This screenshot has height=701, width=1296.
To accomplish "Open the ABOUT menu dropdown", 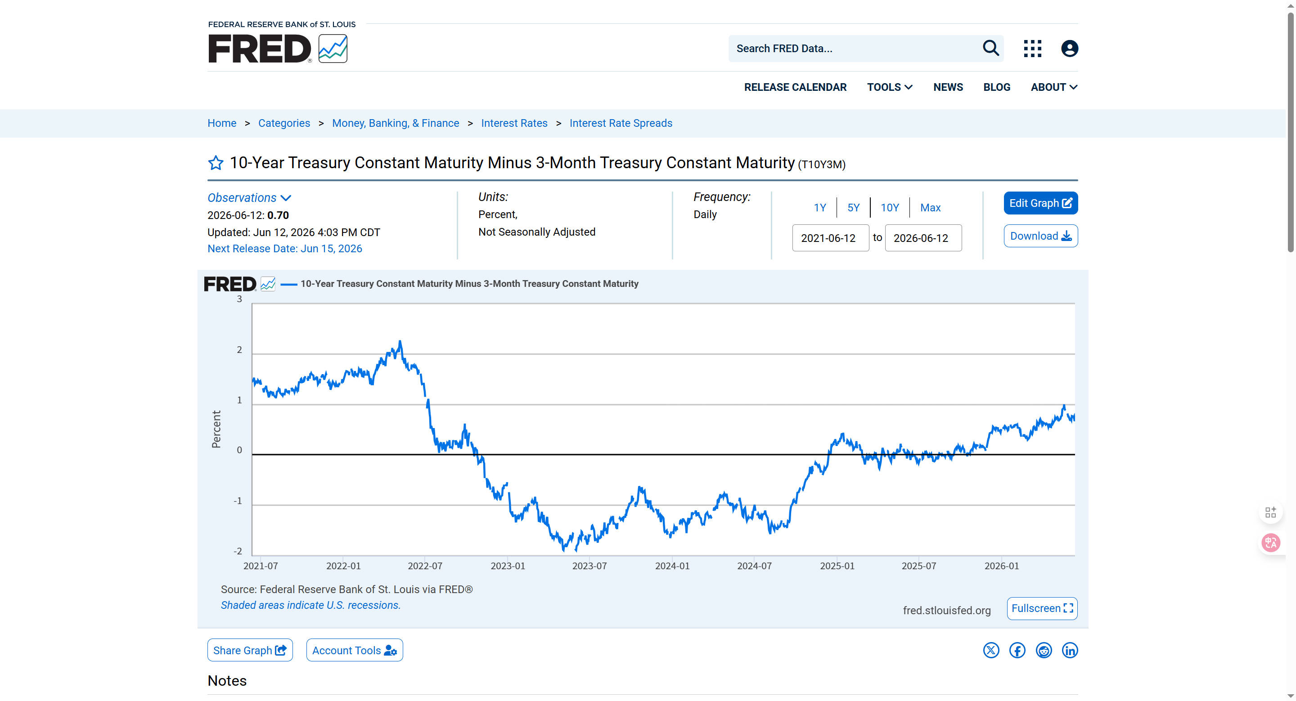I will pos(1054,87).
